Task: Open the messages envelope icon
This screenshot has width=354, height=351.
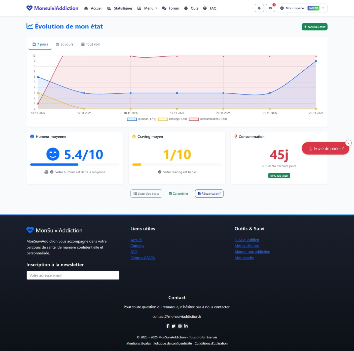Action: [x=270, y=8]
